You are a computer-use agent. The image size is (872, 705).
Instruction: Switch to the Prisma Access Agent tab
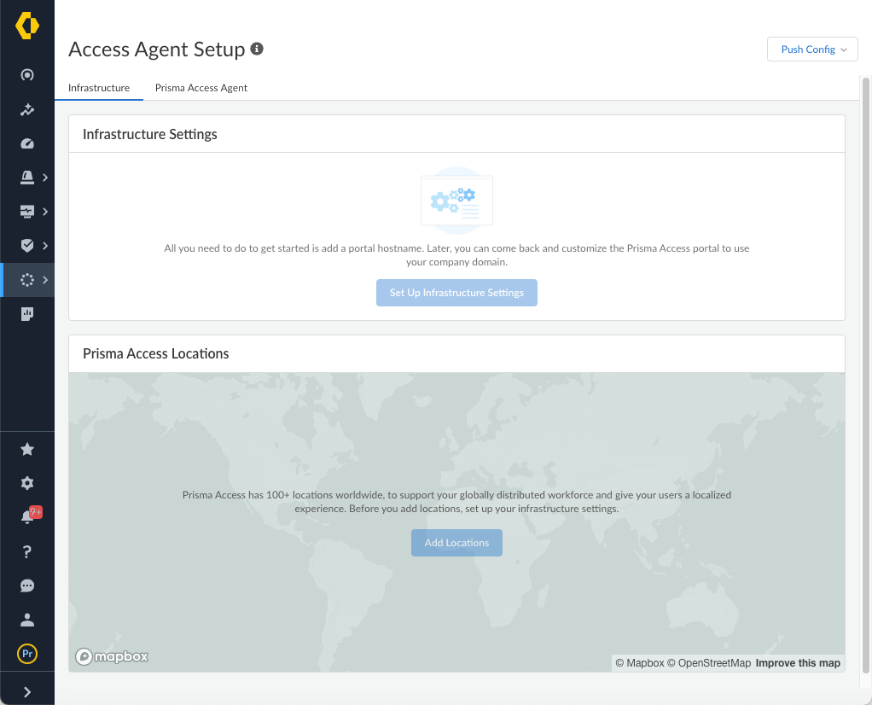point(201,88)
